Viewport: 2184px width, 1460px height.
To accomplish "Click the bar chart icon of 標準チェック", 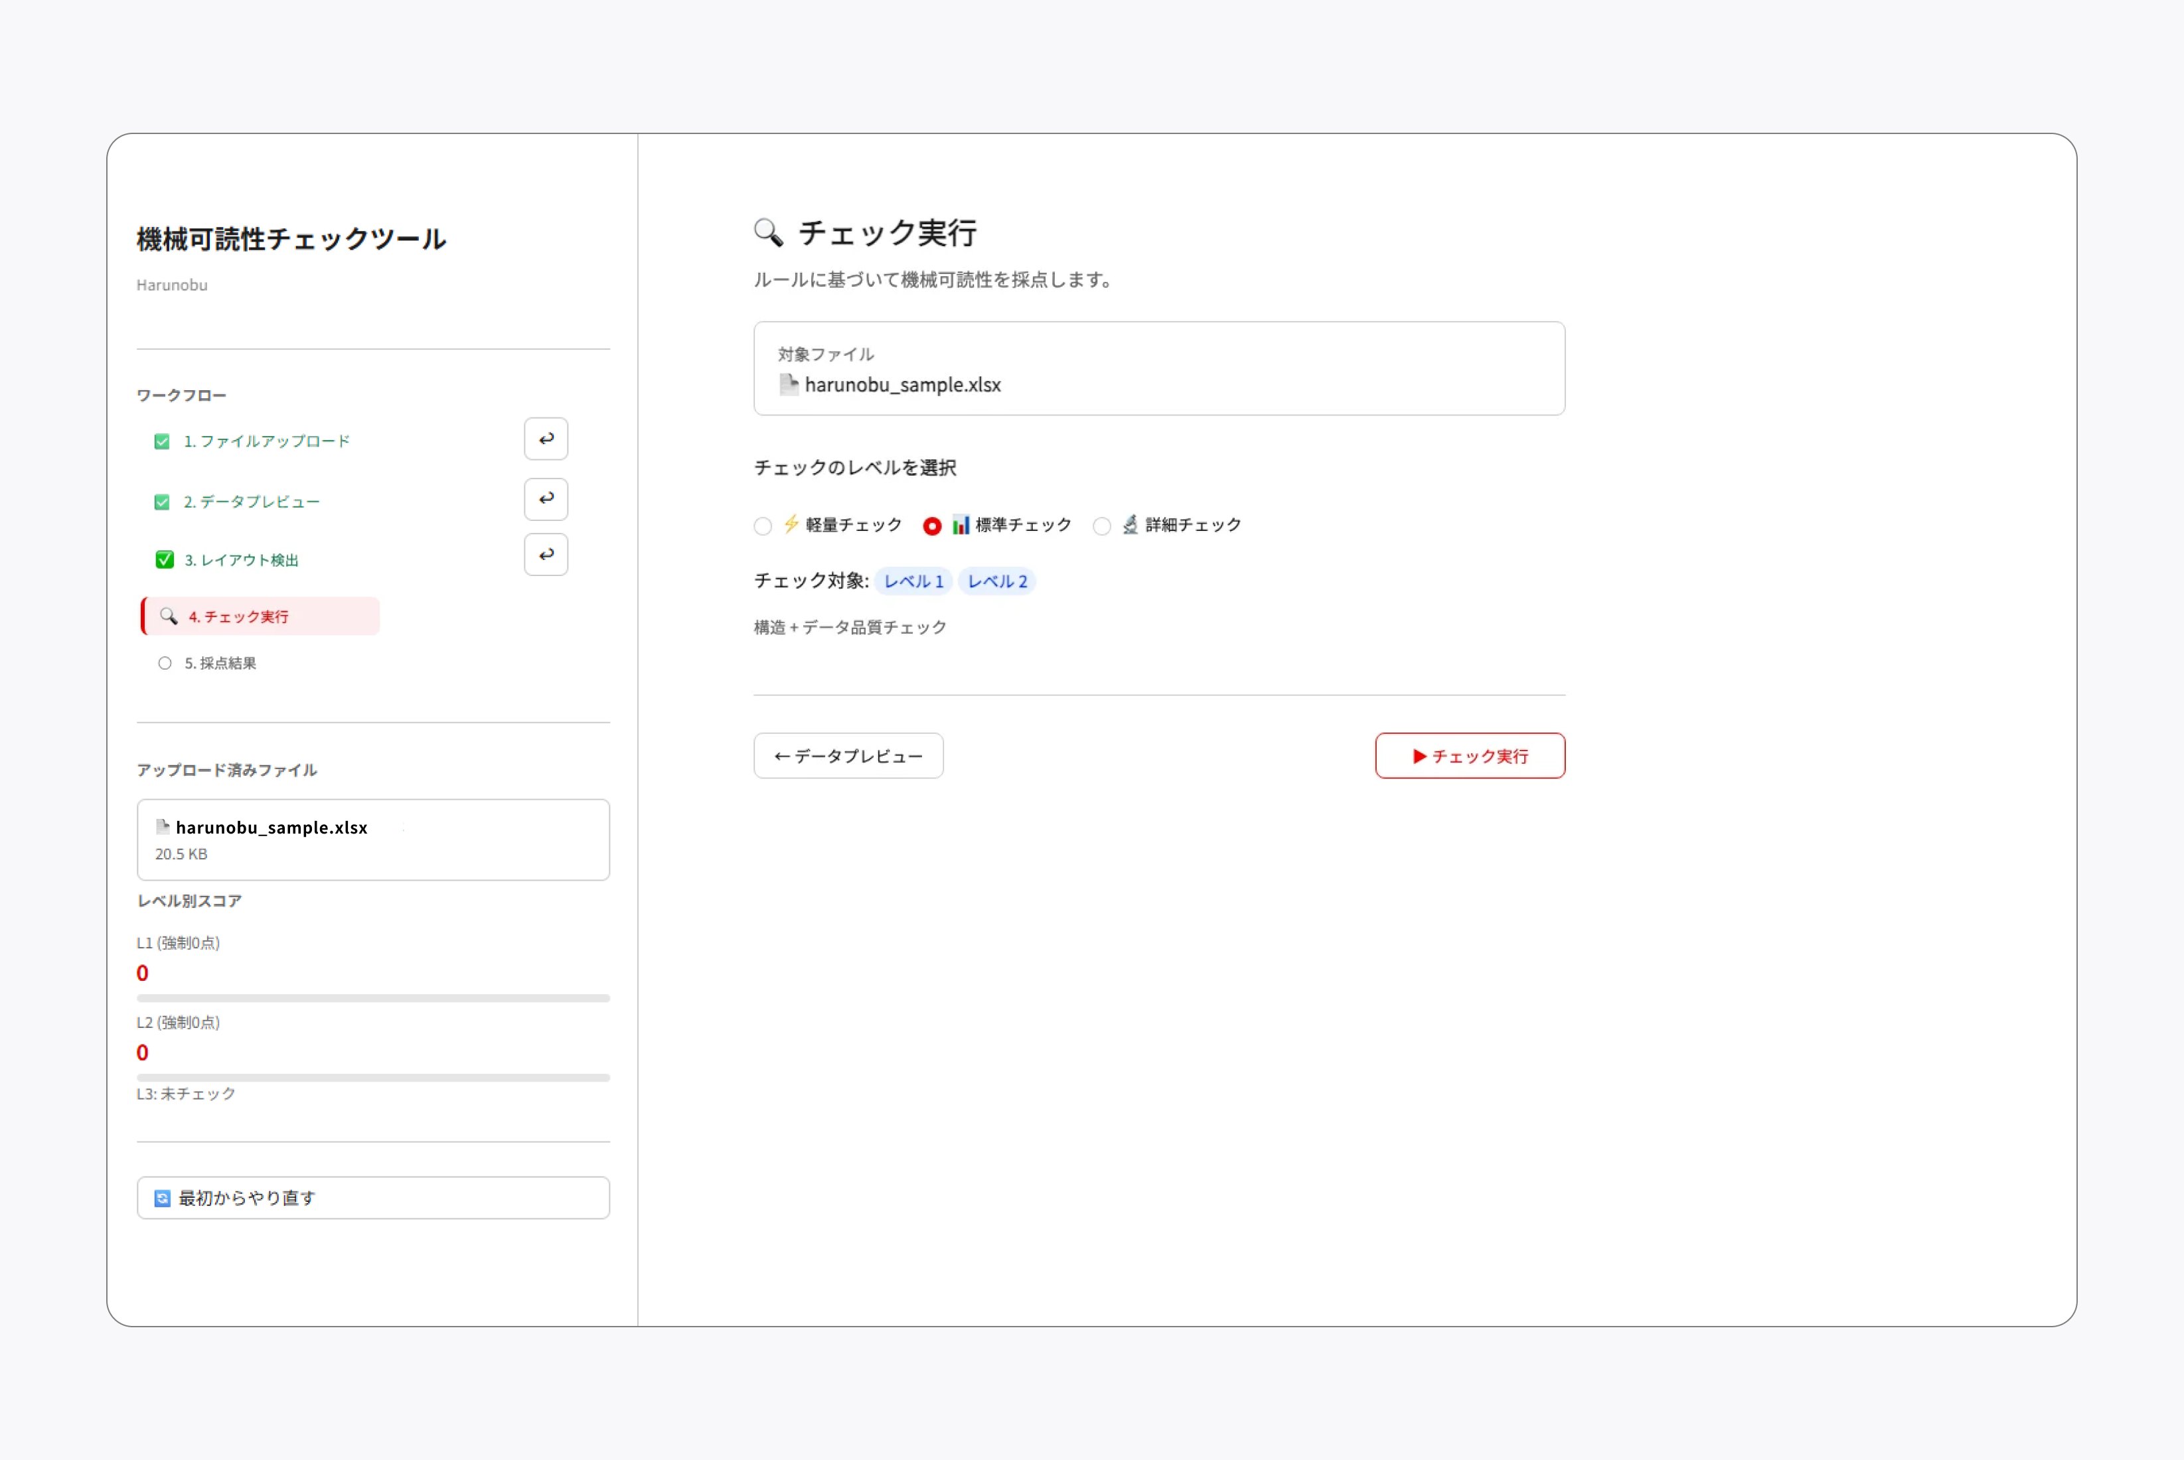I will (960, 525).
